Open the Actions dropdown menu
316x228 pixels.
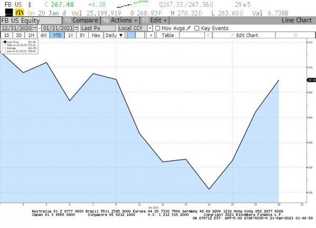coord(113,20)
